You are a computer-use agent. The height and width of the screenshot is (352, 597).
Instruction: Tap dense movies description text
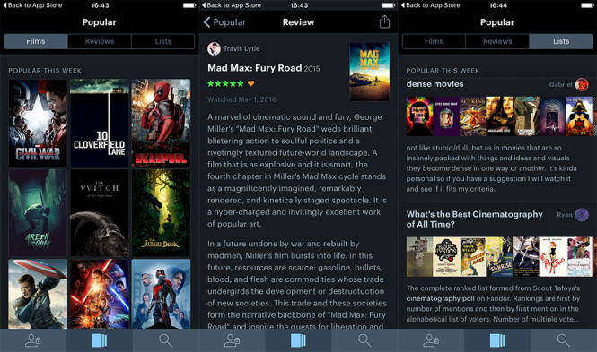tap(492, 168)
